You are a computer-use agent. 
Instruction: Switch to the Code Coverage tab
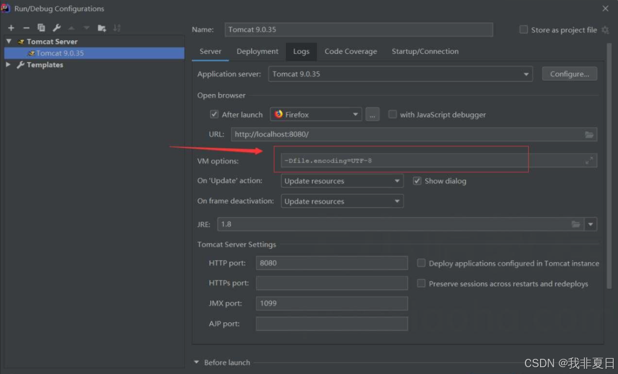coord(351,52)
